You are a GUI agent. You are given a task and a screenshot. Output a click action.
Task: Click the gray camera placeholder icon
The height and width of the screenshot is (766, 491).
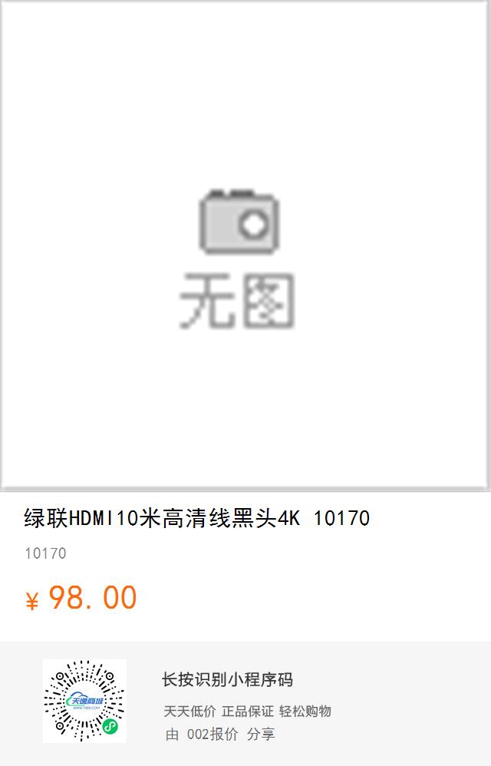click(x=239, y=221)
